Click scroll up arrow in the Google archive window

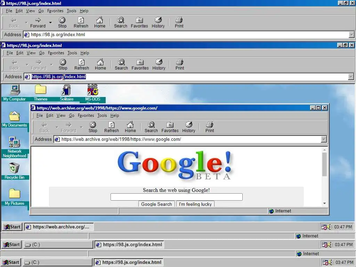[324, 150]
